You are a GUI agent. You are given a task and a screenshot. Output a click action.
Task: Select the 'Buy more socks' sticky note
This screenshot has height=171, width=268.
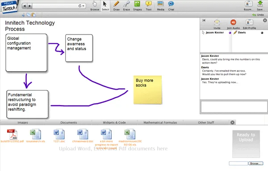pos(148,90)
